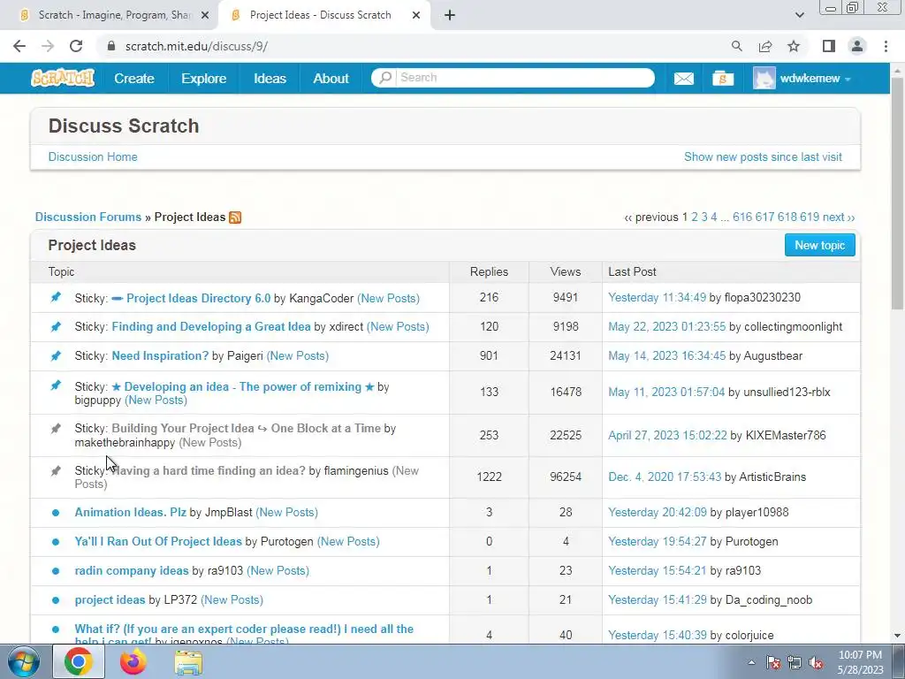Open the Windows Start button

point(23,661)
